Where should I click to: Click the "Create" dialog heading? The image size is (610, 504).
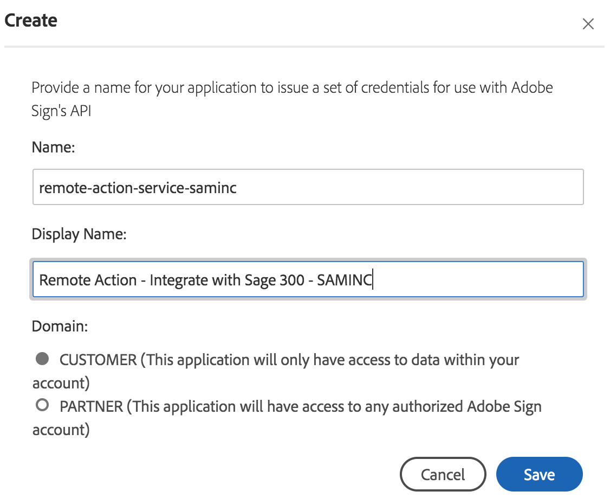click(x=31, y=21)
